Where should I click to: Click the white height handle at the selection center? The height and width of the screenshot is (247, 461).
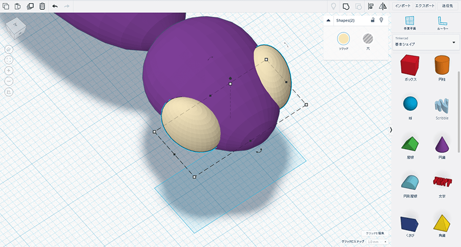click(230, 84)
